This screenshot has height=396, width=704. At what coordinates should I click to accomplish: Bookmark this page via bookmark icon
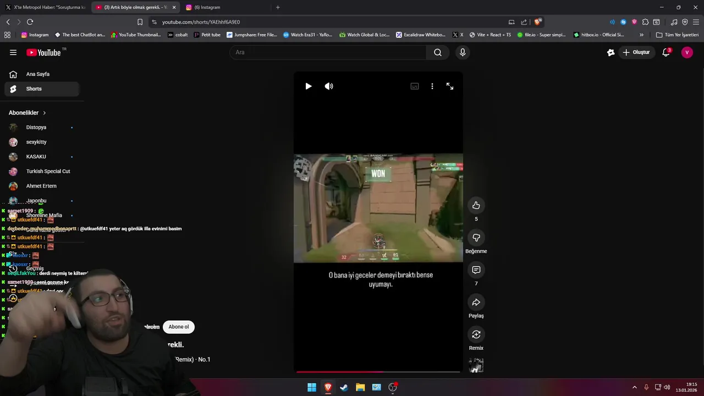pos(140,22)
